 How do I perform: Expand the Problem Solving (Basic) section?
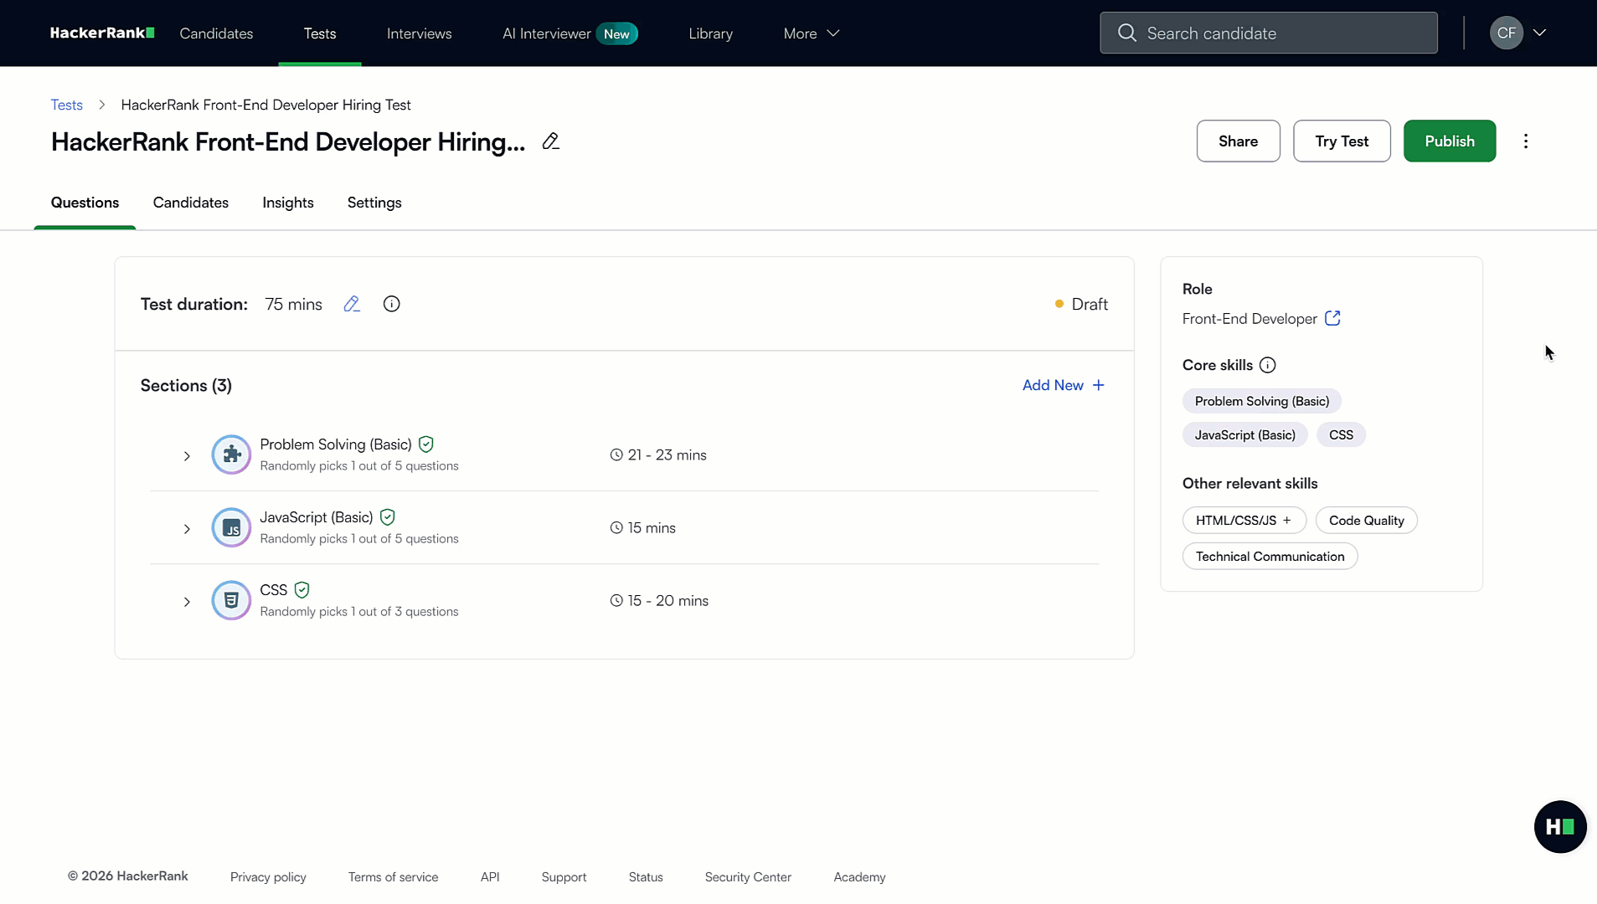point(186,456)
